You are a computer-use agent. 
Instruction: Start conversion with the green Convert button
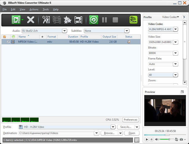pos(93,20)
